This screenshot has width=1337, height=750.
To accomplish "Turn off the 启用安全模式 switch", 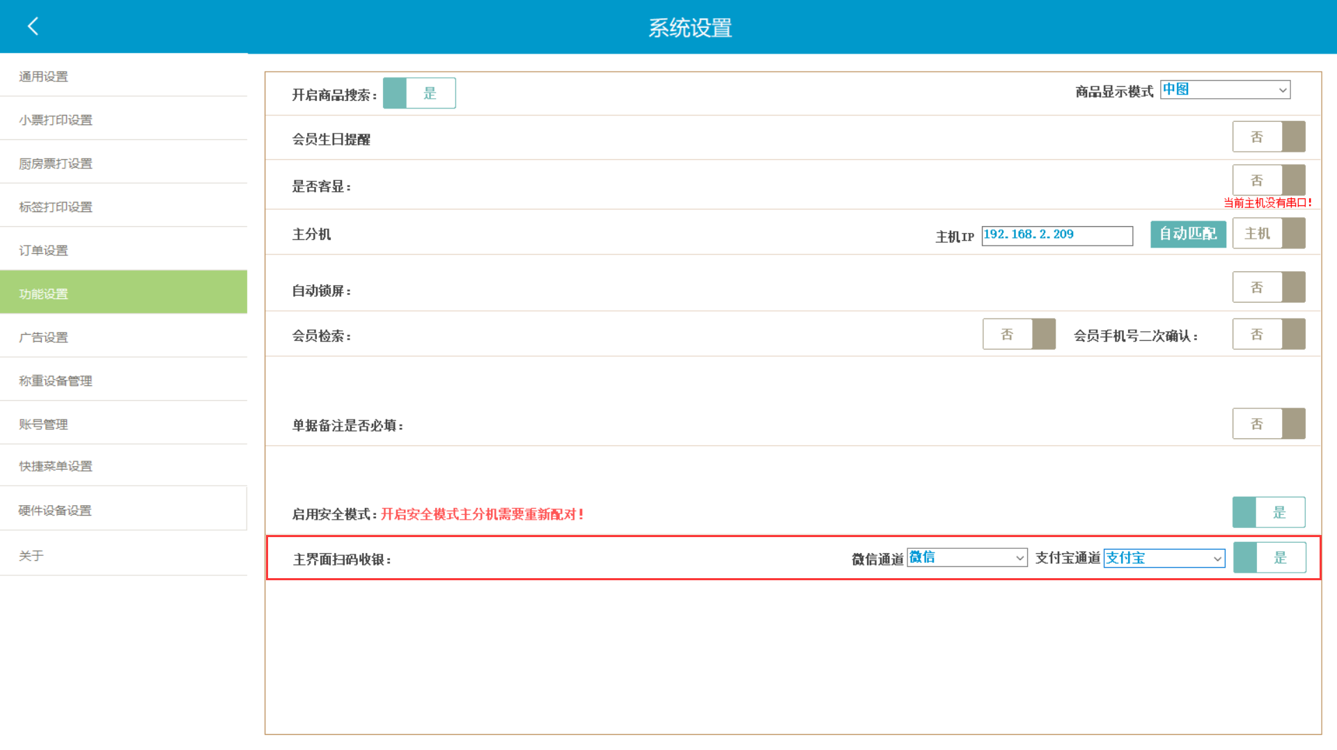I will (x=1268, y=513).
